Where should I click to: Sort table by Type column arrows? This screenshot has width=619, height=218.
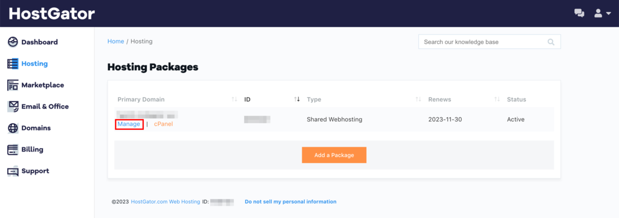click(418, 100)
